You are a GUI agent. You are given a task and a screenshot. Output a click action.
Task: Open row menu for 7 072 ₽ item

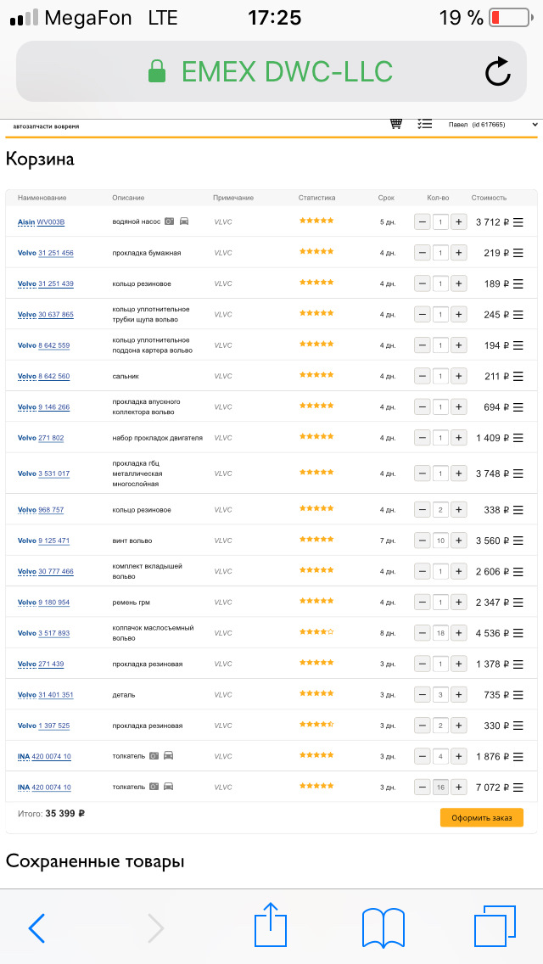(518, 787)
